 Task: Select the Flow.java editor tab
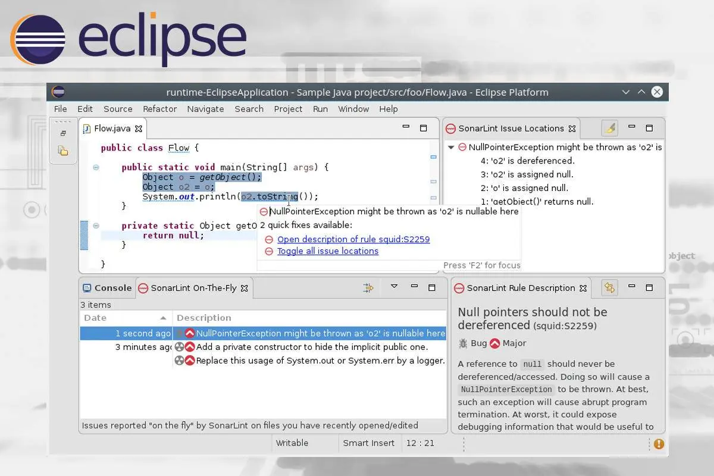pyautogui.click(x=112, y=129)
